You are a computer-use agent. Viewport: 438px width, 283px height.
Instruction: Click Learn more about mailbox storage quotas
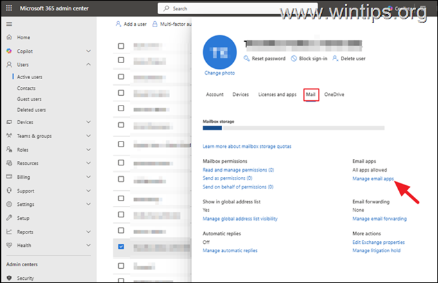(x=247, y=146)
